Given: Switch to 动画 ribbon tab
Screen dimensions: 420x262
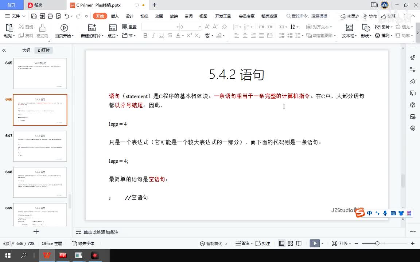Looking at the screenshot, I should point(159,16).
